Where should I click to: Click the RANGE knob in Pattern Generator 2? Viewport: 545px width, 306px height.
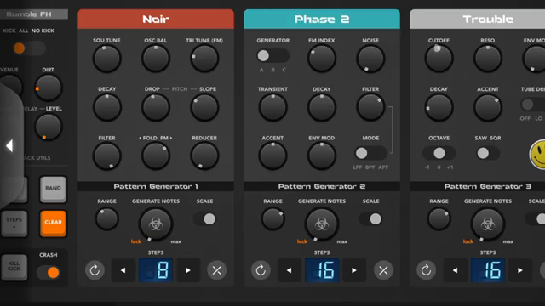[272, 219]
